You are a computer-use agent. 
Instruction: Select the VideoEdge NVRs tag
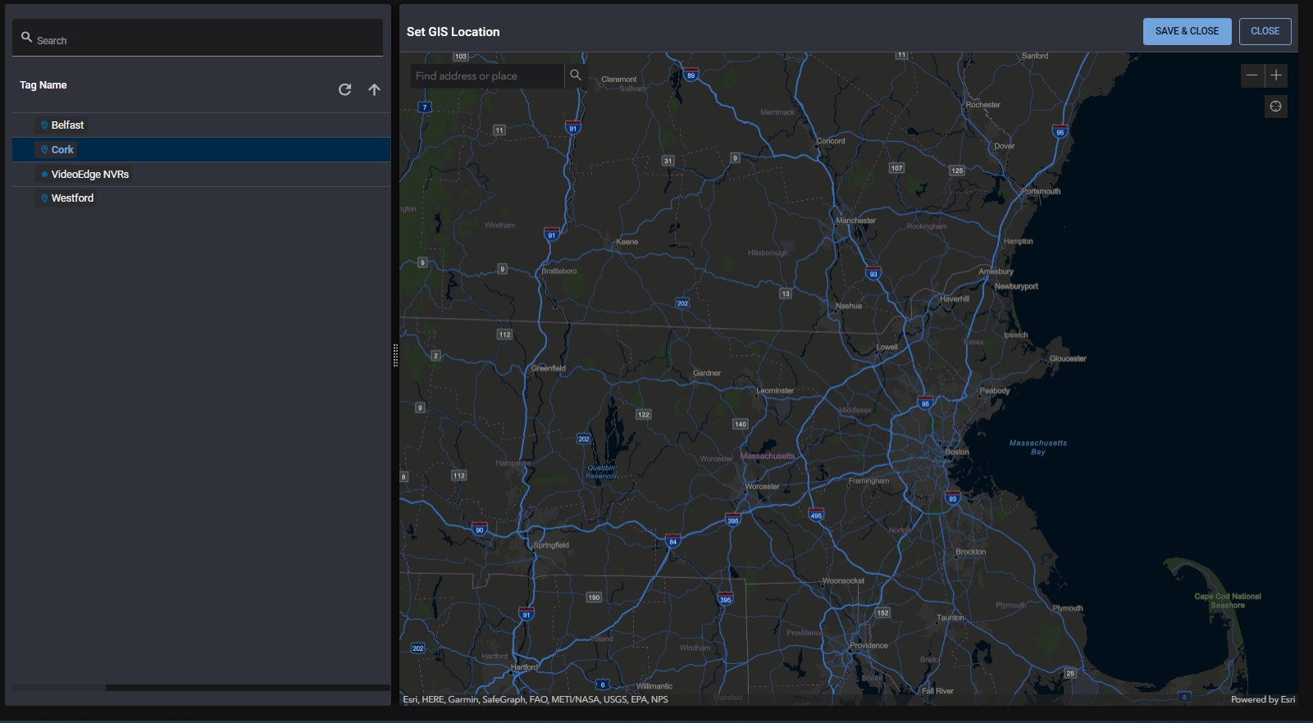[89, 175]
